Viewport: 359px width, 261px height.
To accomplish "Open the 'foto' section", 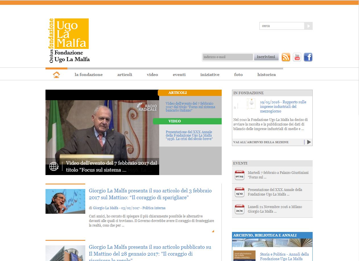I will point(238,75).
